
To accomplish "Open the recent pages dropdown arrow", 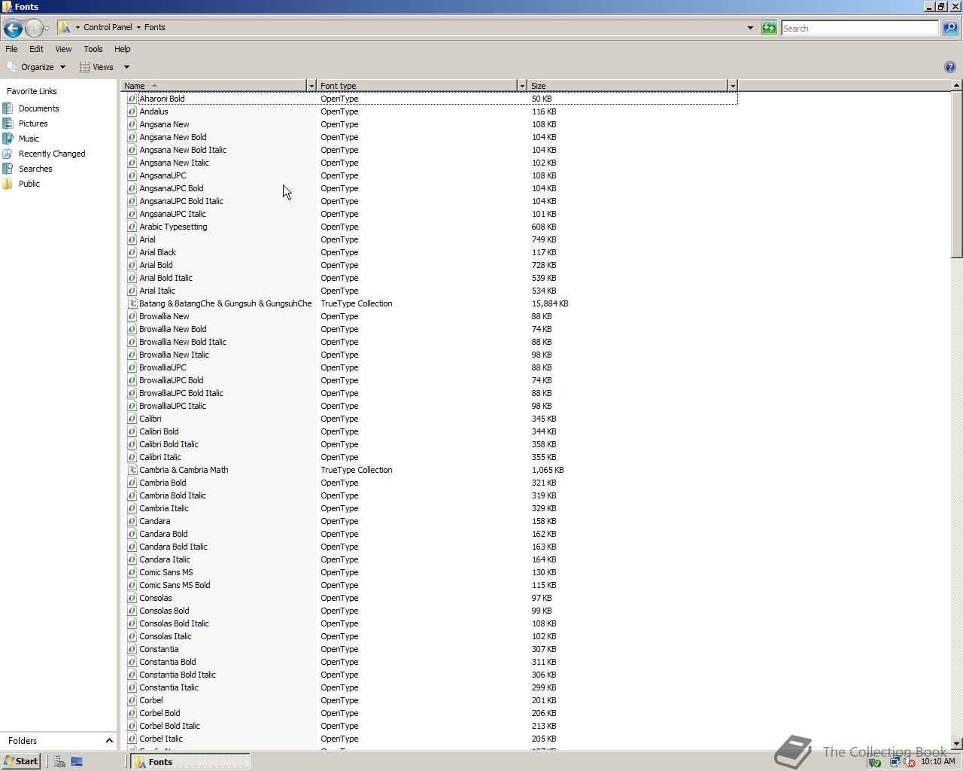I will 47,29.
